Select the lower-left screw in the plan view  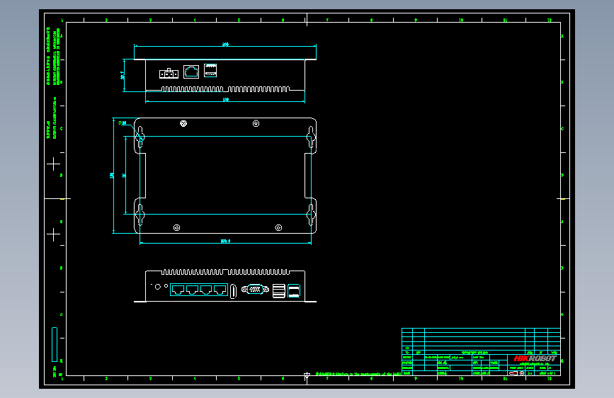pyautogui.click(x=176, y=227)
